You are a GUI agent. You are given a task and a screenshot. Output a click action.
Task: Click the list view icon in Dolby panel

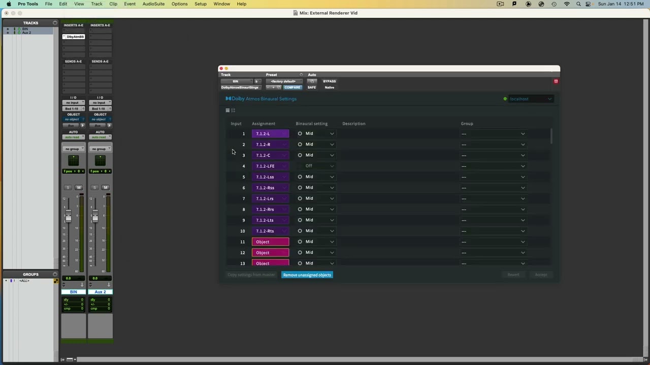pos(227,111)
